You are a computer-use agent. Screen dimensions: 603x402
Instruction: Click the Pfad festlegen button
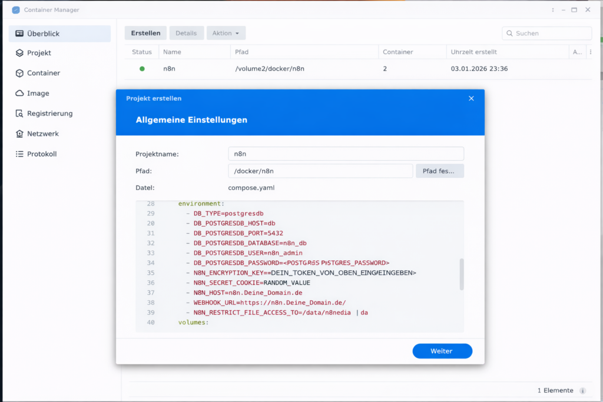coord(439,171)
